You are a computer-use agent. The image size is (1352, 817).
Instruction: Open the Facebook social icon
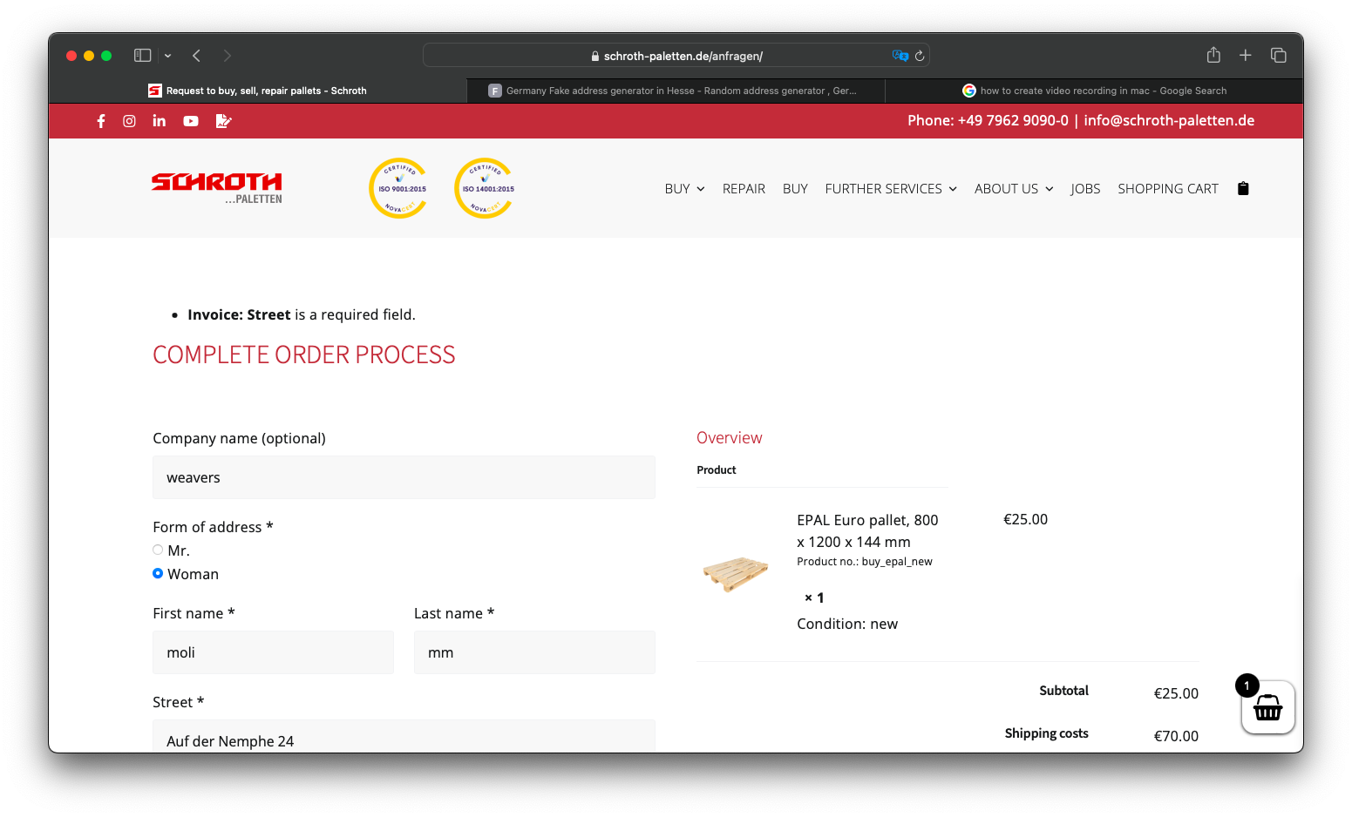(101, 121)
